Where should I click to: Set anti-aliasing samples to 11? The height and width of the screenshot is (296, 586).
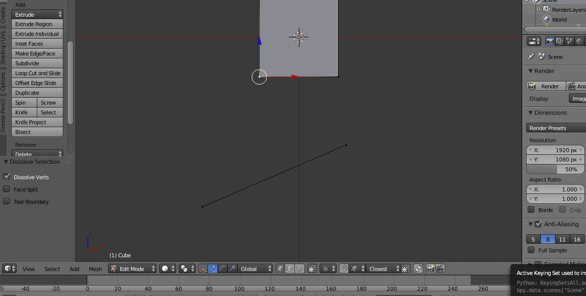coord(562,239)
